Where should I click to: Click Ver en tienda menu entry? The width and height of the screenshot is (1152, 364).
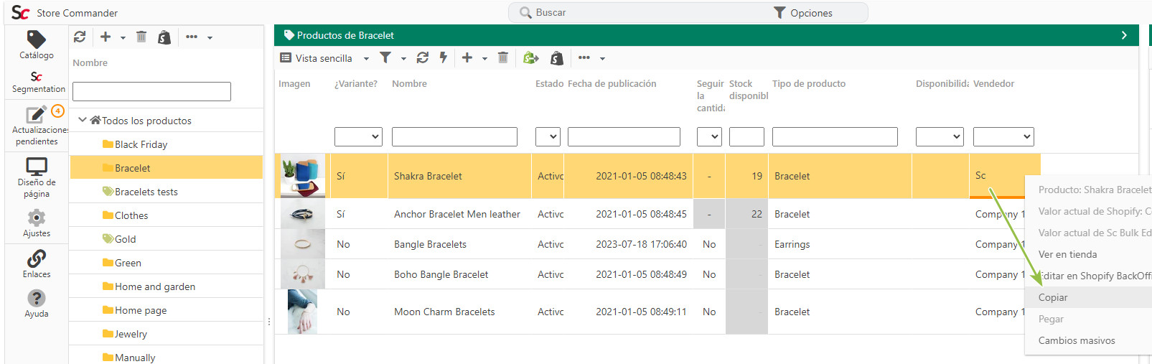point(1067,254)
